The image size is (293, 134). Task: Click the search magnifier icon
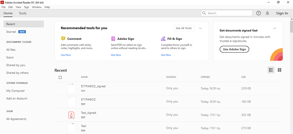204,13
